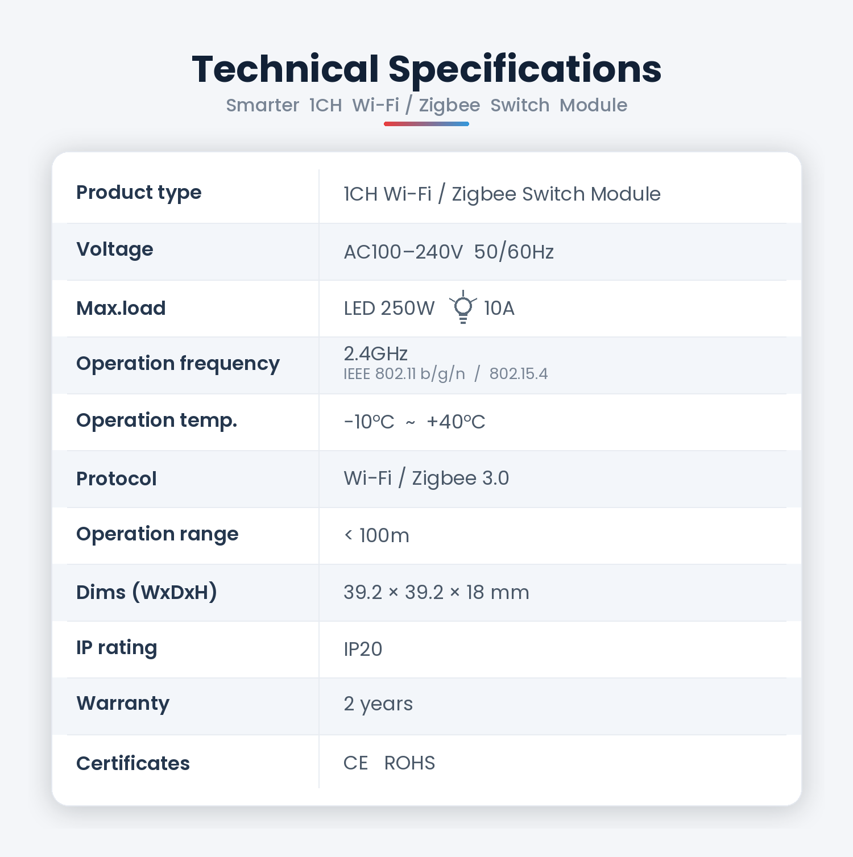Select the Product type label
This screenshot has height=857, width=853.
(139, 193)
